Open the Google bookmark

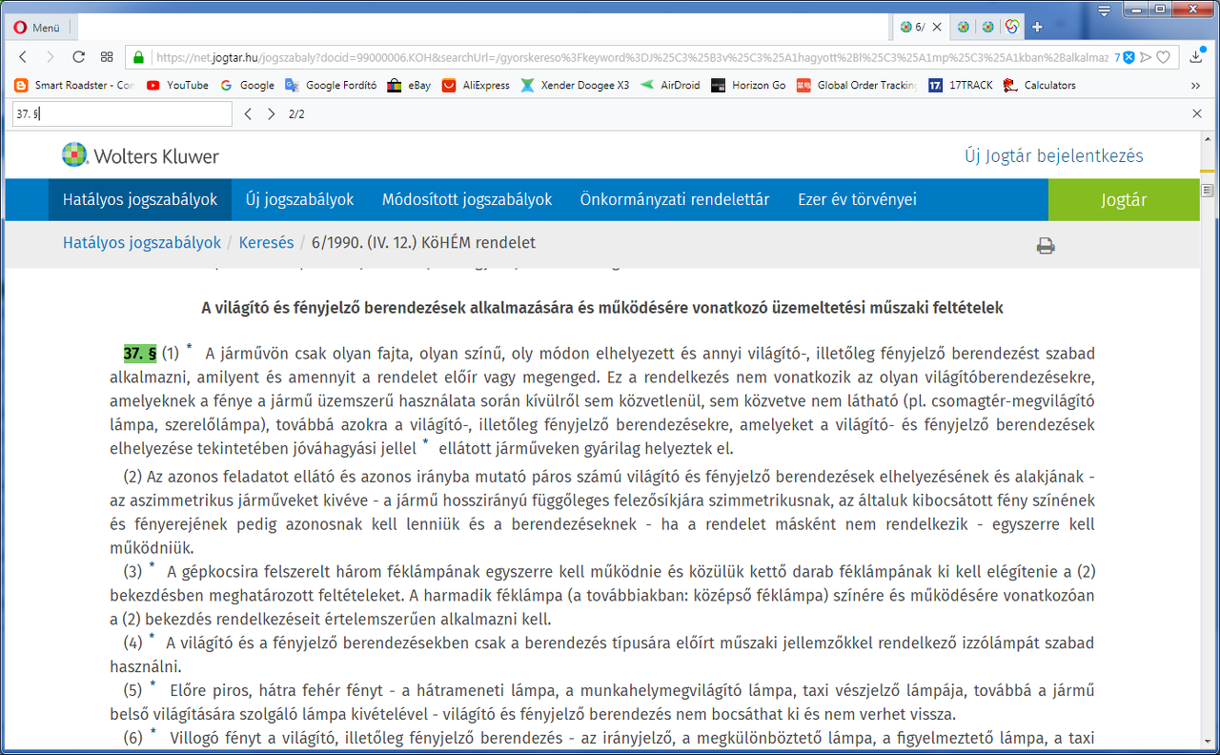pyautogui.click(x=248, y=85)
